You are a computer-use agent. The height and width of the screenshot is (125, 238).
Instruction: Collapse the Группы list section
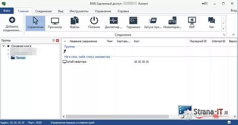point(70,46)
